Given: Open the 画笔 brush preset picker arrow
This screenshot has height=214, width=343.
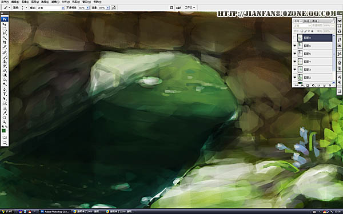Looking at the screenshot, I should pyautogui.click(x=26, y=7).
